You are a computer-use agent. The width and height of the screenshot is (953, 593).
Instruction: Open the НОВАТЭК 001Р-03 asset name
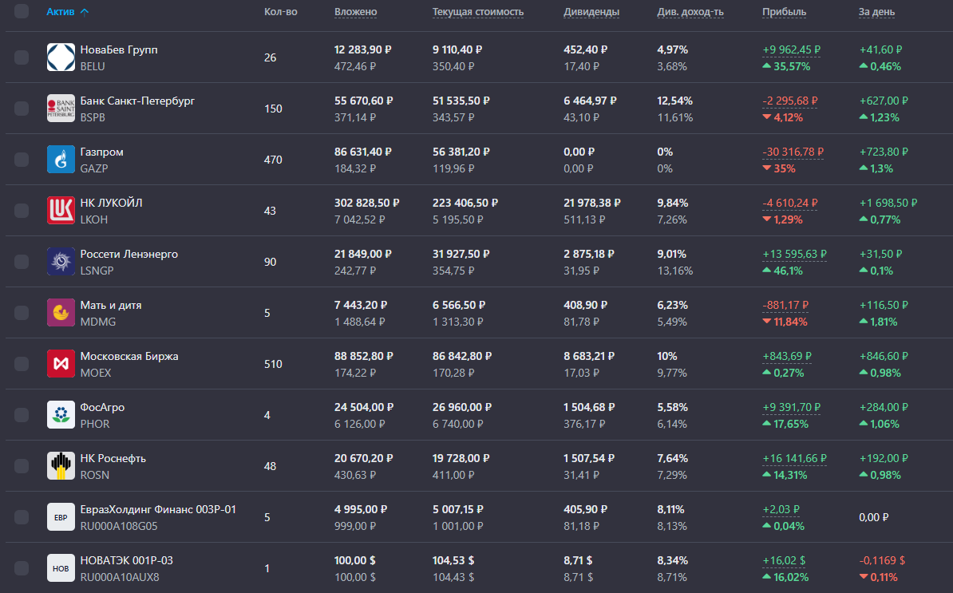[x=126, y=560]
